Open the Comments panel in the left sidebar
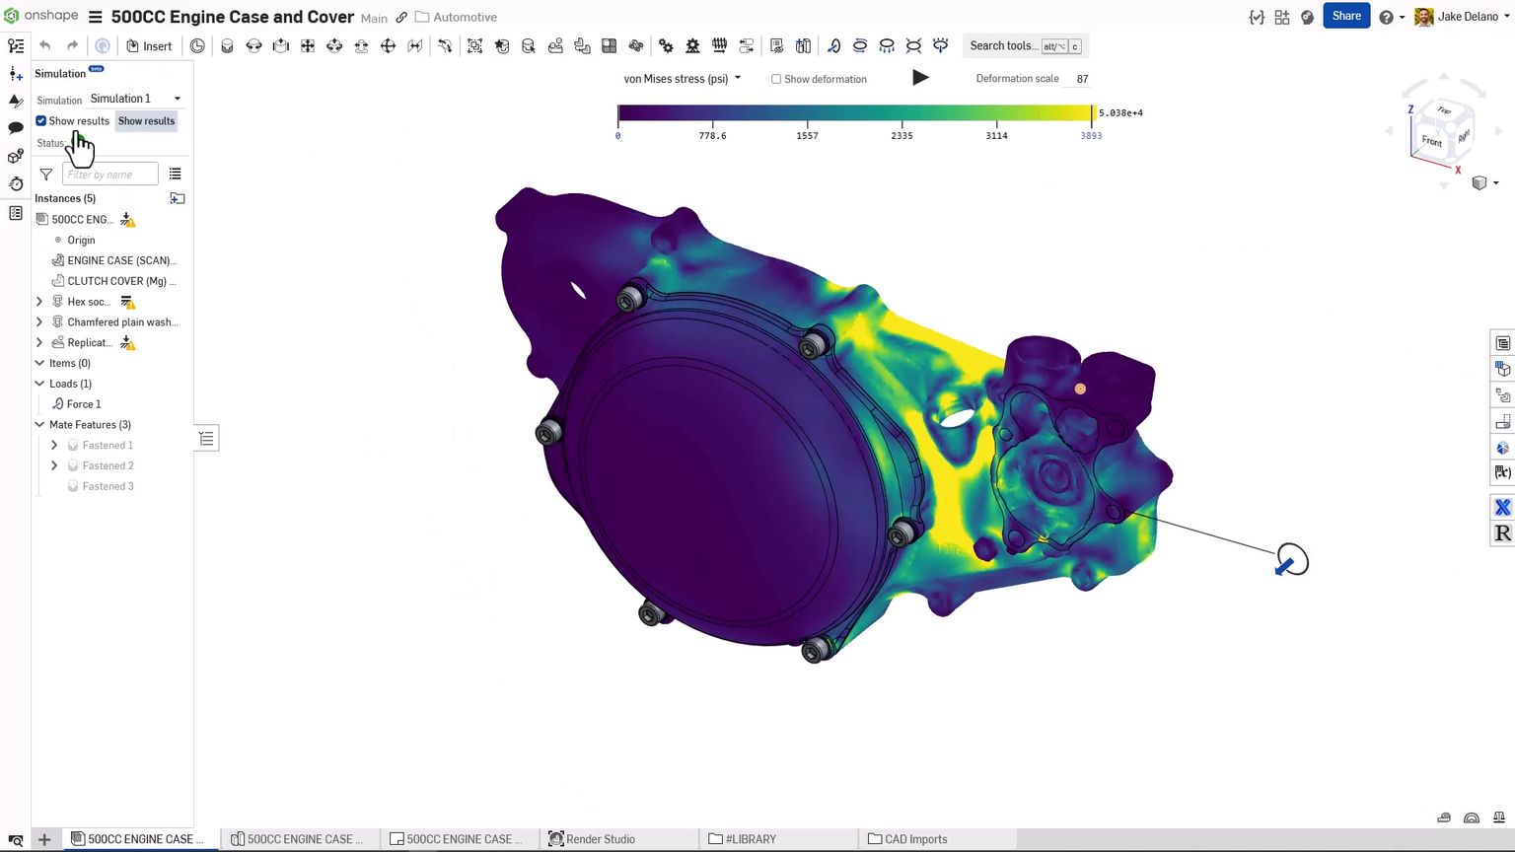1515x852 pixels. [x=15, y=129]
